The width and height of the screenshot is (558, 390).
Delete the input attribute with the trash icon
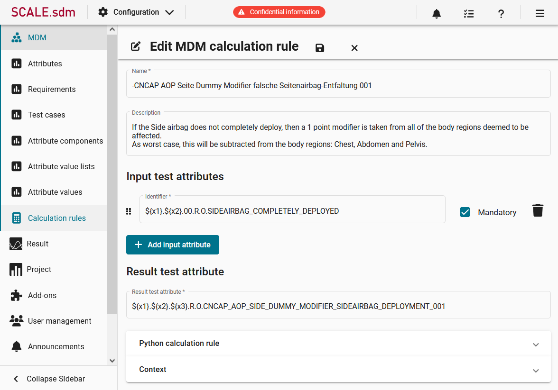pos(538,210)
